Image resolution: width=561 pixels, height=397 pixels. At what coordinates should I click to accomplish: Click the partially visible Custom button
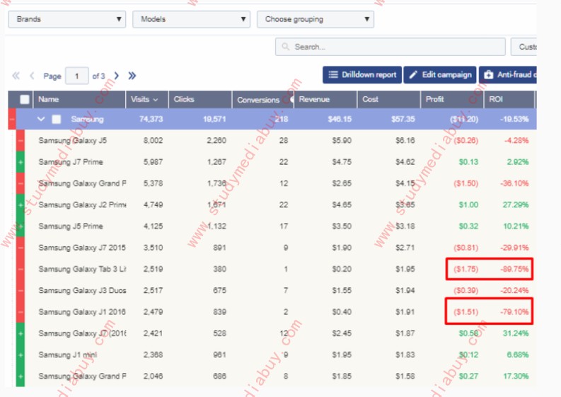click(x=524, y=47)
